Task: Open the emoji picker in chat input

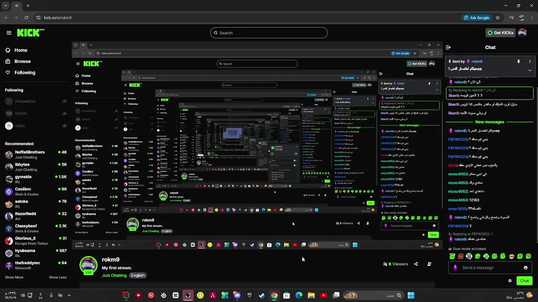Action: point(525,268)
